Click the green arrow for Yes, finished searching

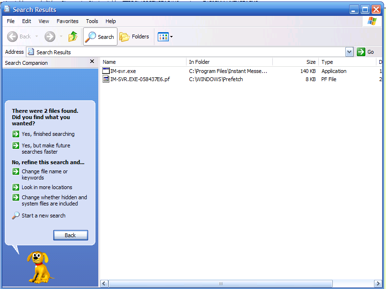click(16, 134)
